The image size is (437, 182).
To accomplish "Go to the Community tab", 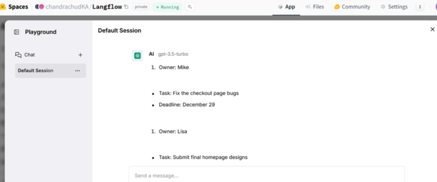I will pos(352,7).
